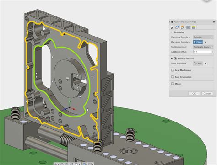Open the Geometry tab icon

coord(177,27)
